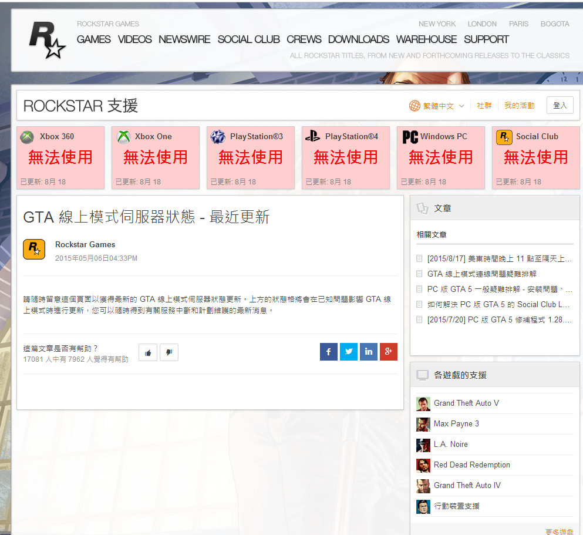This screenshot has width=583, height=535.
Task: Vote thumbs down on this article
Action: pos(169,352)
